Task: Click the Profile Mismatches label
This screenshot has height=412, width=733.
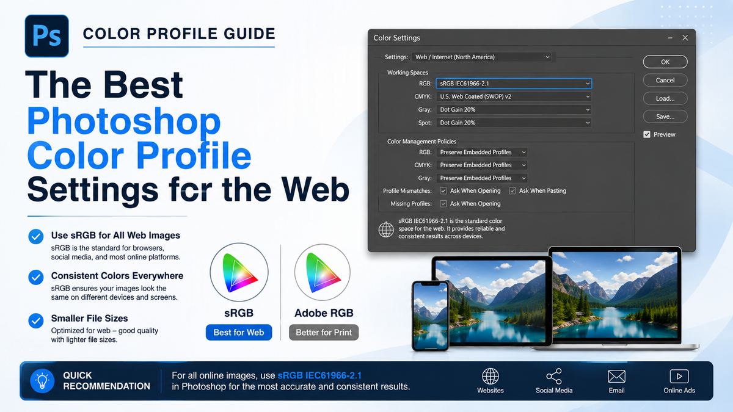Action: pyautogui.click(x=407, y=190)
